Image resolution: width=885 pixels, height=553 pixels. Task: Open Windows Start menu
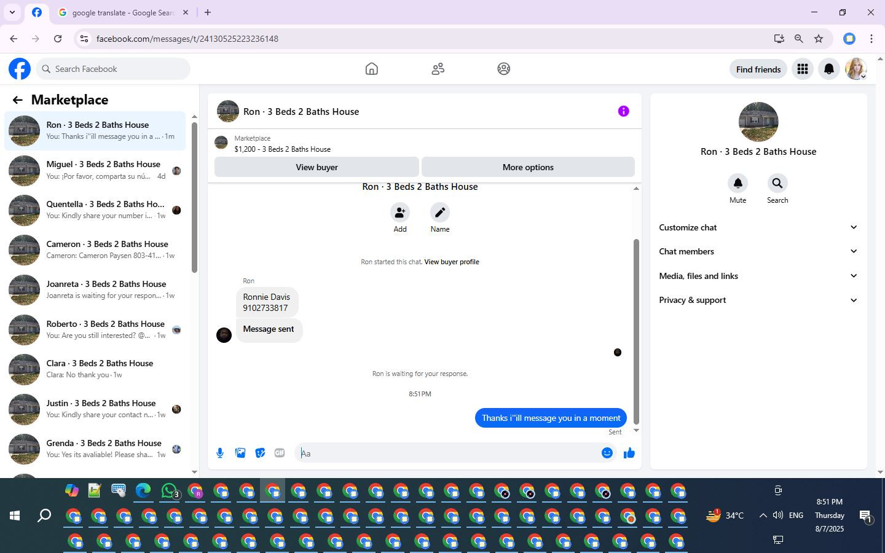(x=15, y=516)
